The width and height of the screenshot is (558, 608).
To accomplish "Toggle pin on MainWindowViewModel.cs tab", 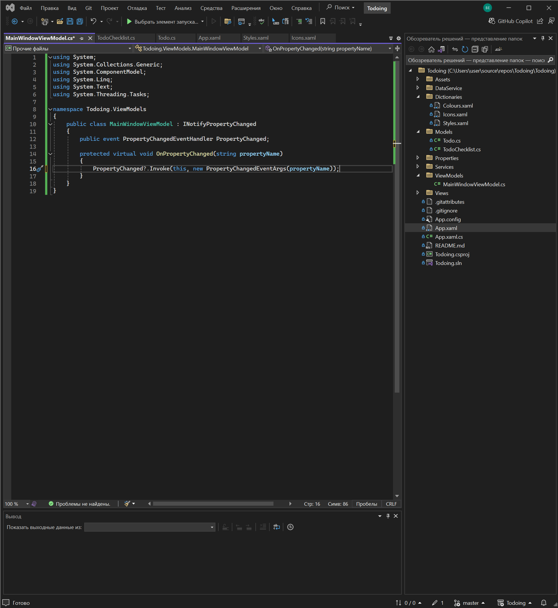I will [82, 38].
